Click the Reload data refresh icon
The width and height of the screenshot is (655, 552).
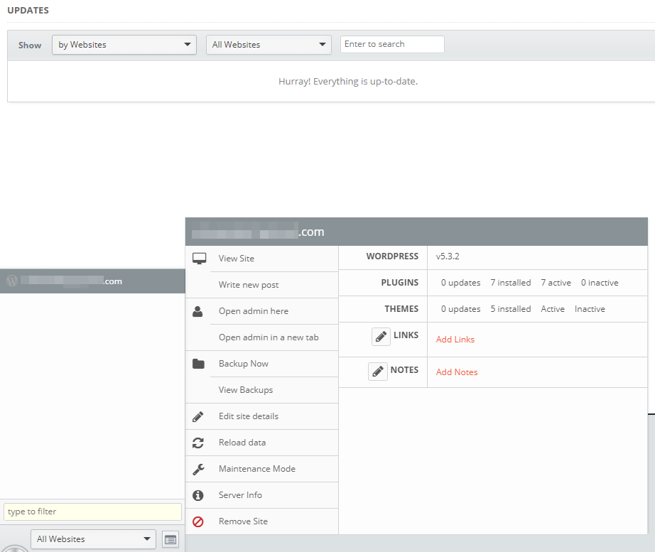(199, 442)
